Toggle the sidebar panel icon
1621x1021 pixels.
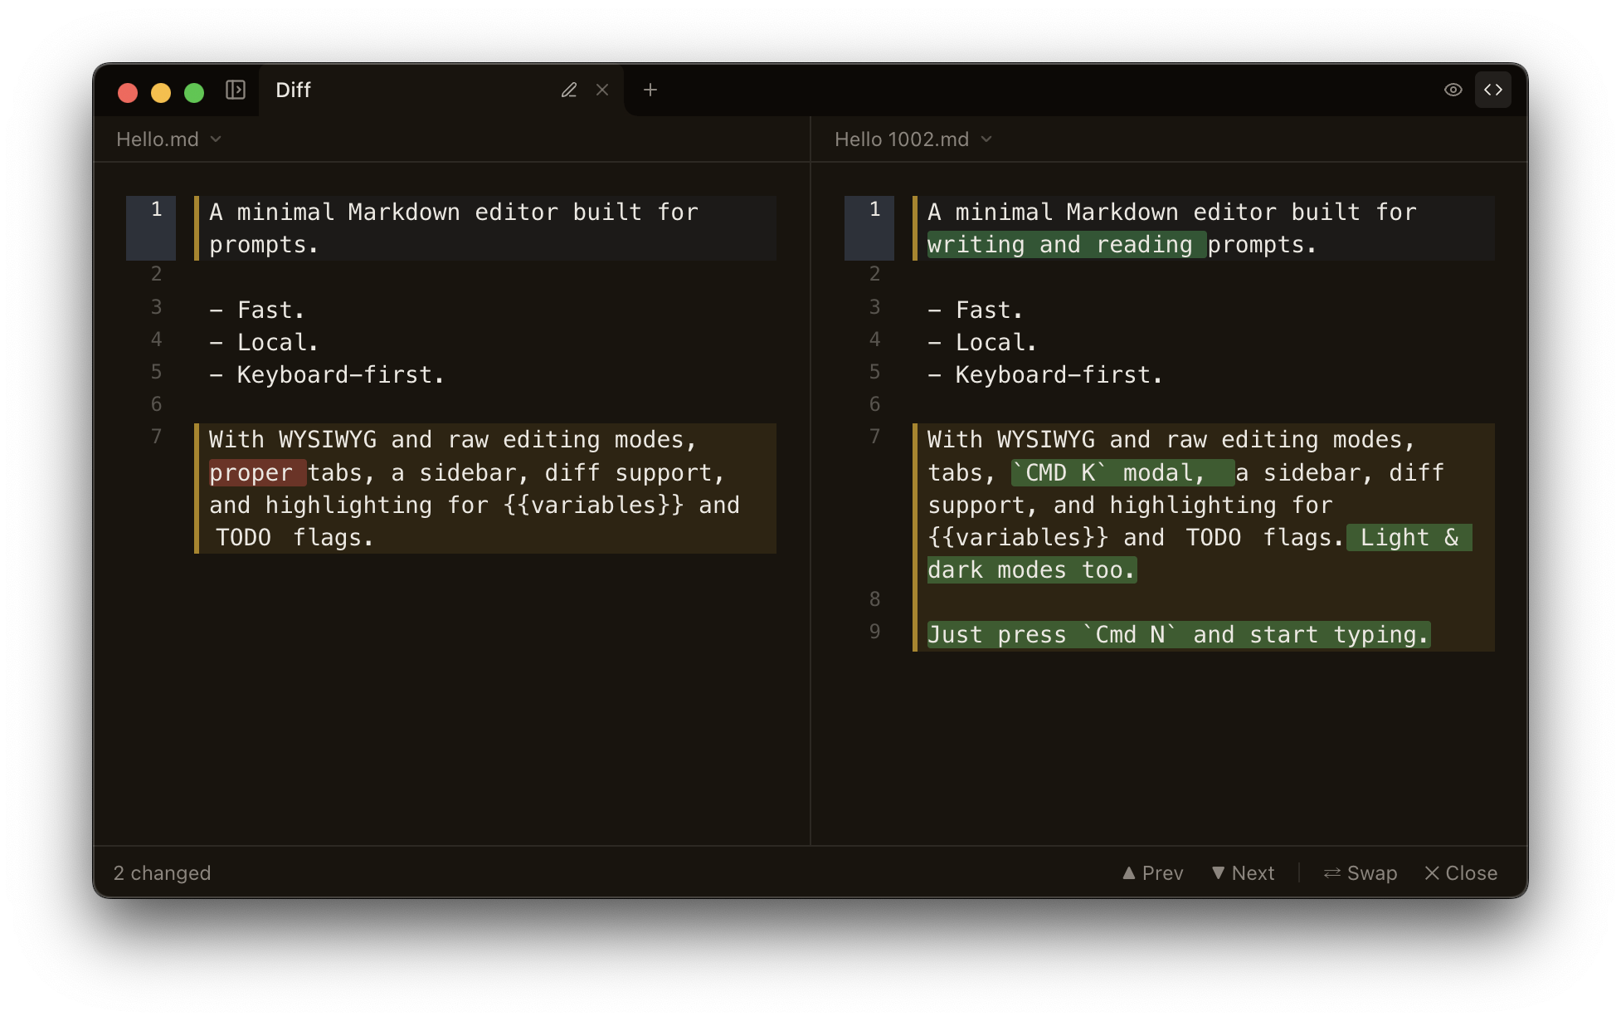pyautogui.click(x=236, y=90)
